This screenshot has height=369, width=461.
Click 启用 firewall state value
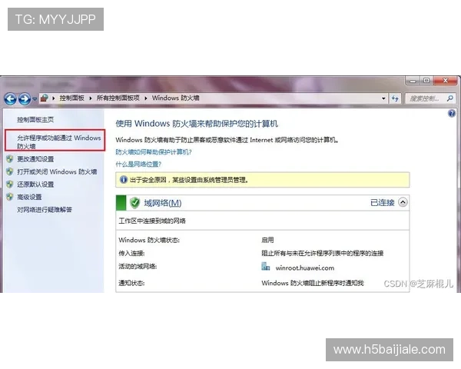tap(267, 240)
